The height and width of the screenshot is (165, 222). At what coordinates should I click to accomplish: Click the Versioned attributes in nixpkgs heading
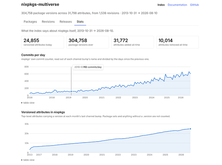43,112
